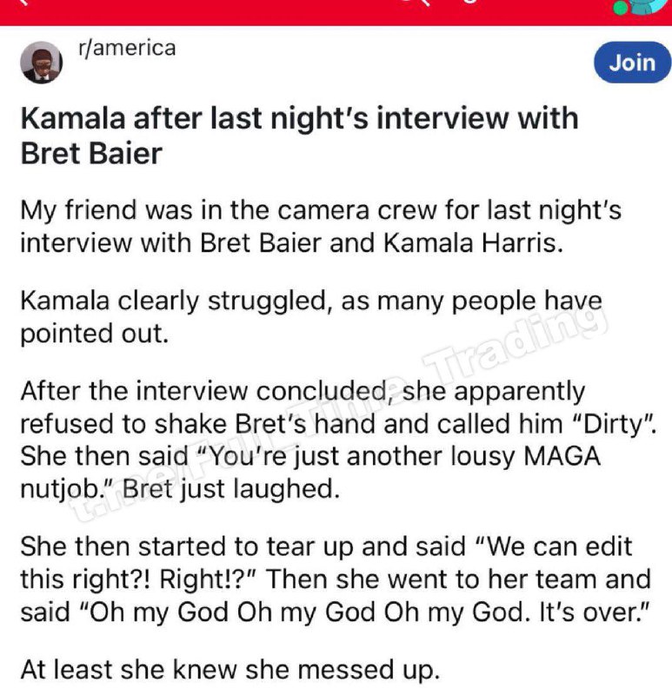Visit the r/america subreddit link

pos(127,48)
